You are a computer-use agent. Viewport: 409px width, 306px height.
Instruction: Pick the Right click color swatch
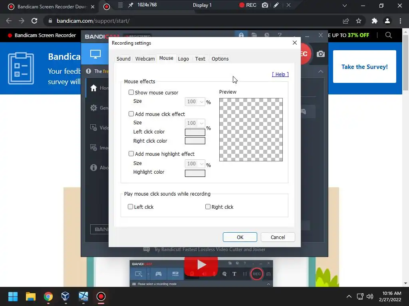pyautogui.click(x=195, y=141)
